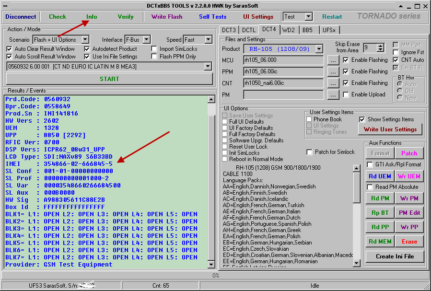Open the Scenario dropdown

click(x=85, y=40)
